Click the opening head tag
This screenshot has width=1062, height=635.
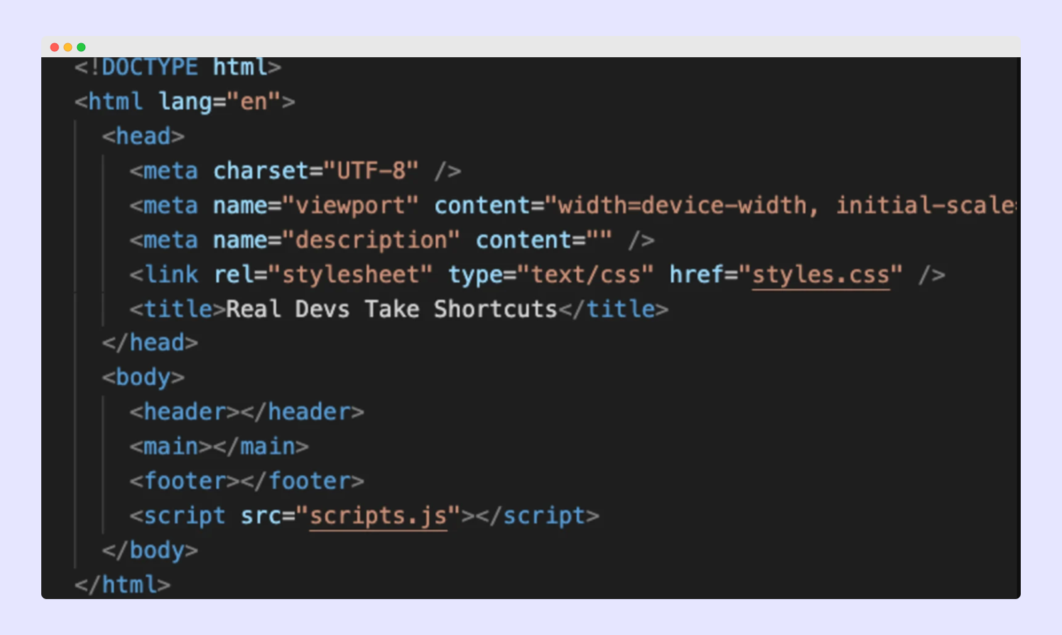pyautogui.click(x=143, y=136)
